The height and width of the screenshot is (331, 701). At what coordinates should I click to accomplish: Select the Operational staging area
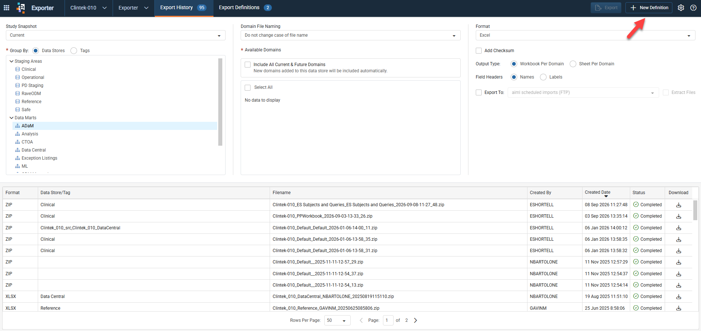tap(33, 77)
